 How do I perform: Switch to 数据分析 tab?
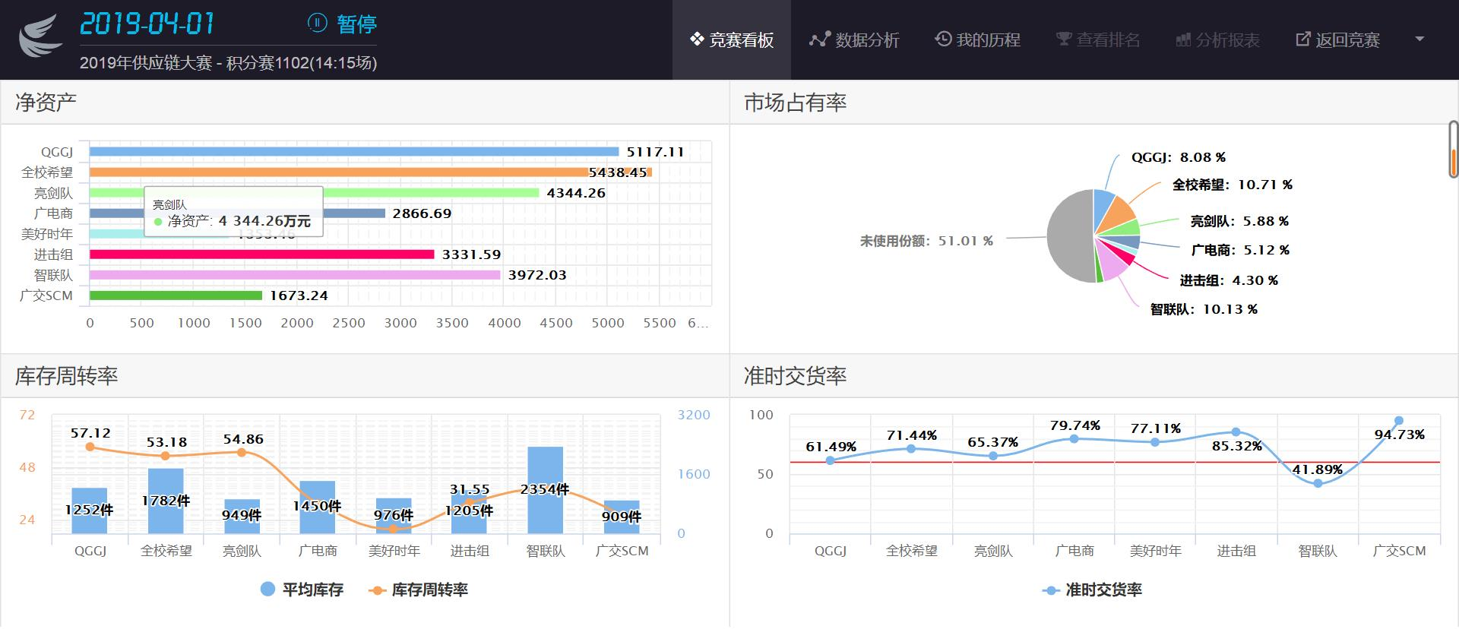coord(855,40)
